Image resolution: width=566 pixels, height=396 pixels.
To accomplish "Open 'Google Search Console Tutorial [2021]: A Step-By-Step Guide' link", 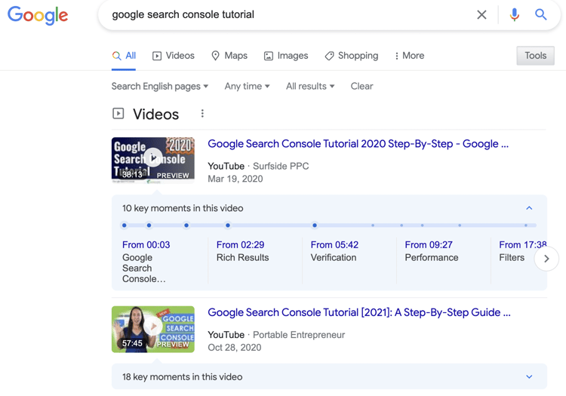I will coord(359,312).
